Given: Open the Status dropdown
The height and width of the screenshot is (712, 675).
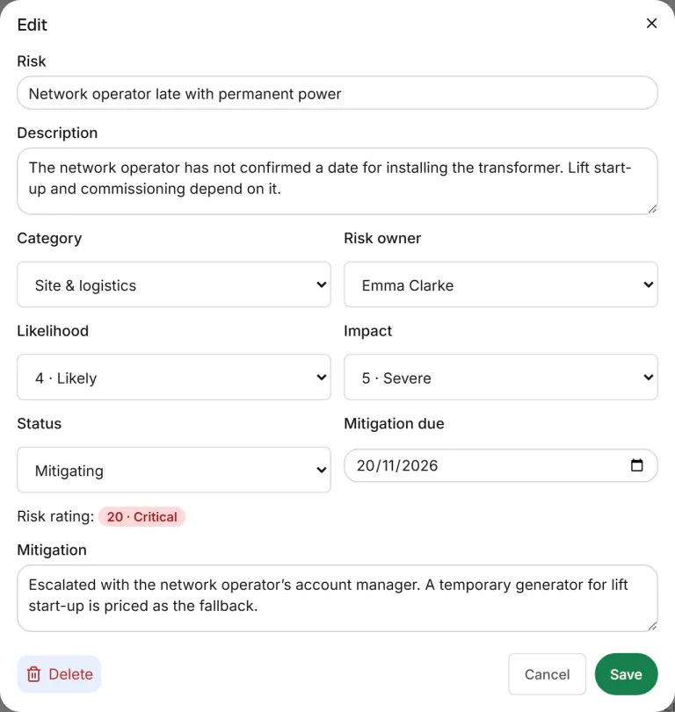Looking at the screenshot, I should click(174, 470).
